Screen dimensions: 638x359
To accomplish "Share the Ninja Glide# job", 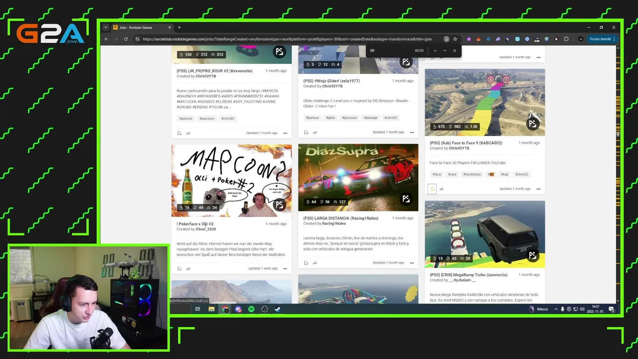I will 315,133.
